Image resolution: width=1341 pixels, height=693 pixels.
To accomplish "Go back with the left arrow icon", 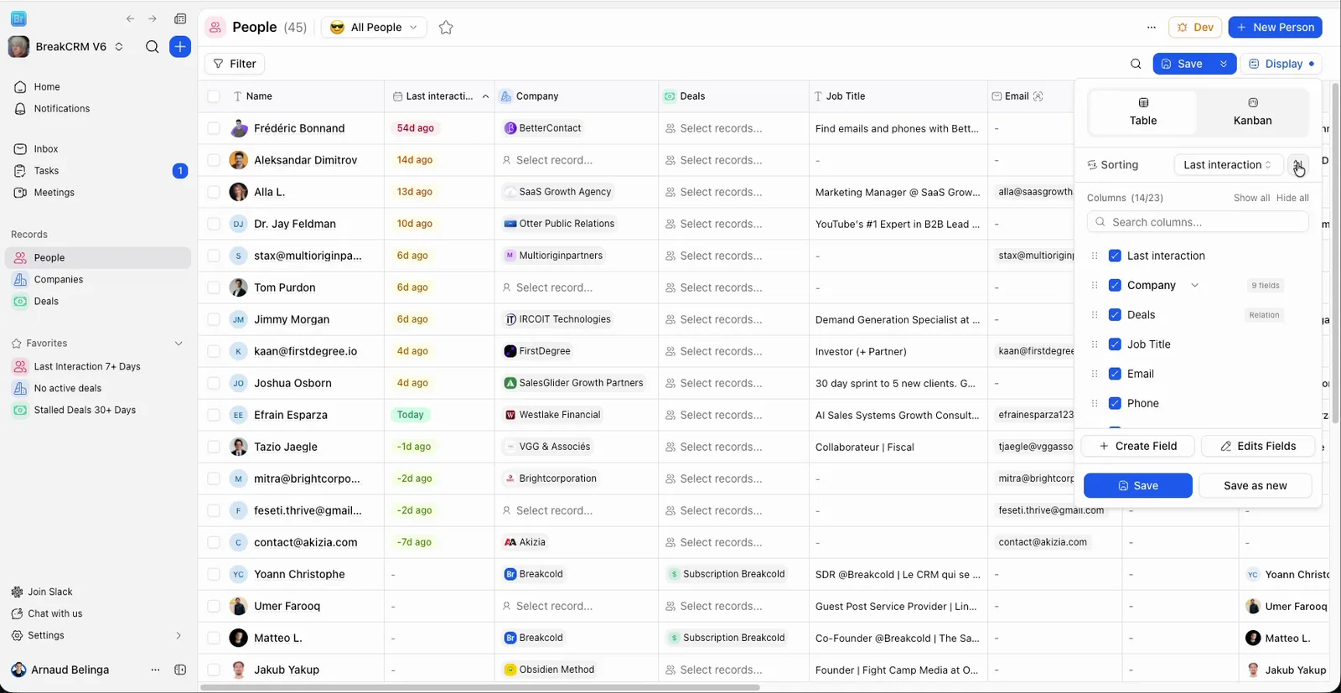I will click(130, 18).
